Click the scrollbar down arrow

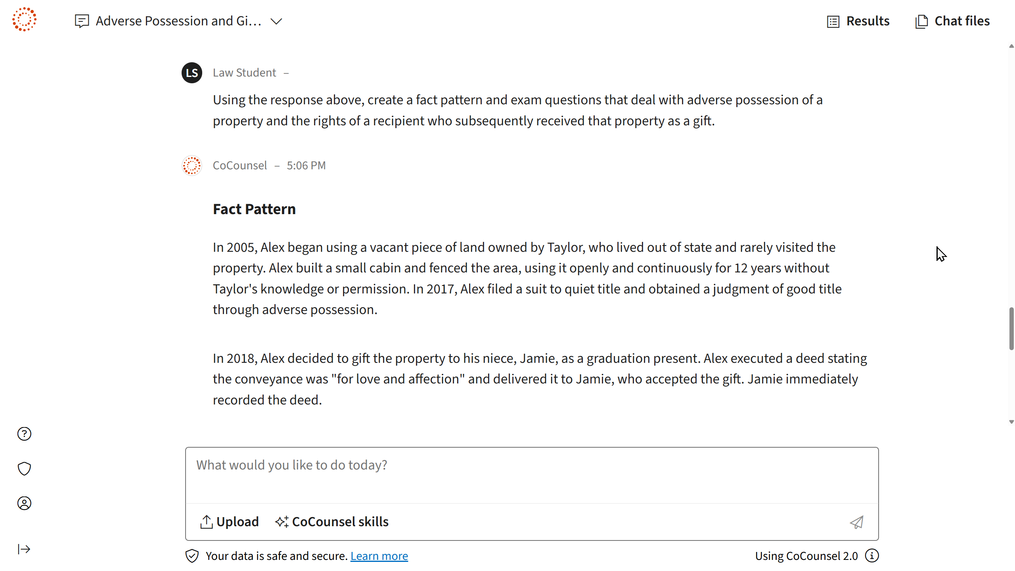pyautogui.click(x=1011, y=422)
